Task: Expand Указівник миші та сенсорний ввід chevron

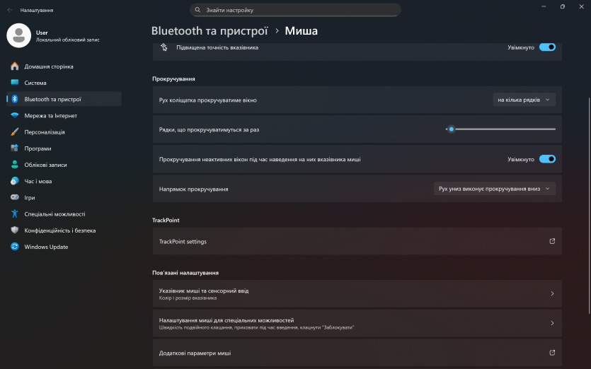Action: click(552, 294)
